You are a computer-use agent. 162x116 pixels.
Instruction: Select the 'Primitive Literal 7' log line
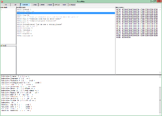click(x=15, y=76)
